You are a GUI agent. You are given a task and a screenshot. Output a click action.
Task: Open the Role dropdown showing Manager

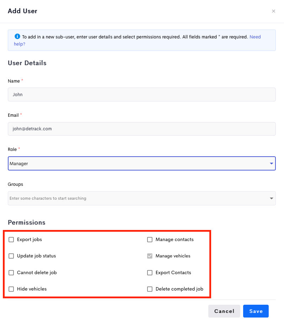pyautogui.click(x=142, y=163)
